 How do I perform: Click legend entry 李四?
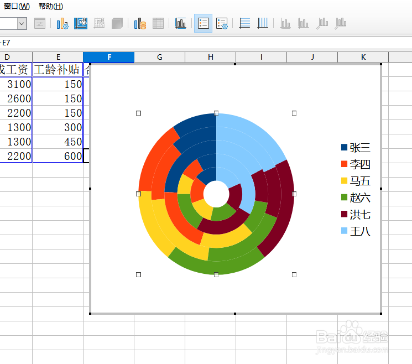[360, 164]
